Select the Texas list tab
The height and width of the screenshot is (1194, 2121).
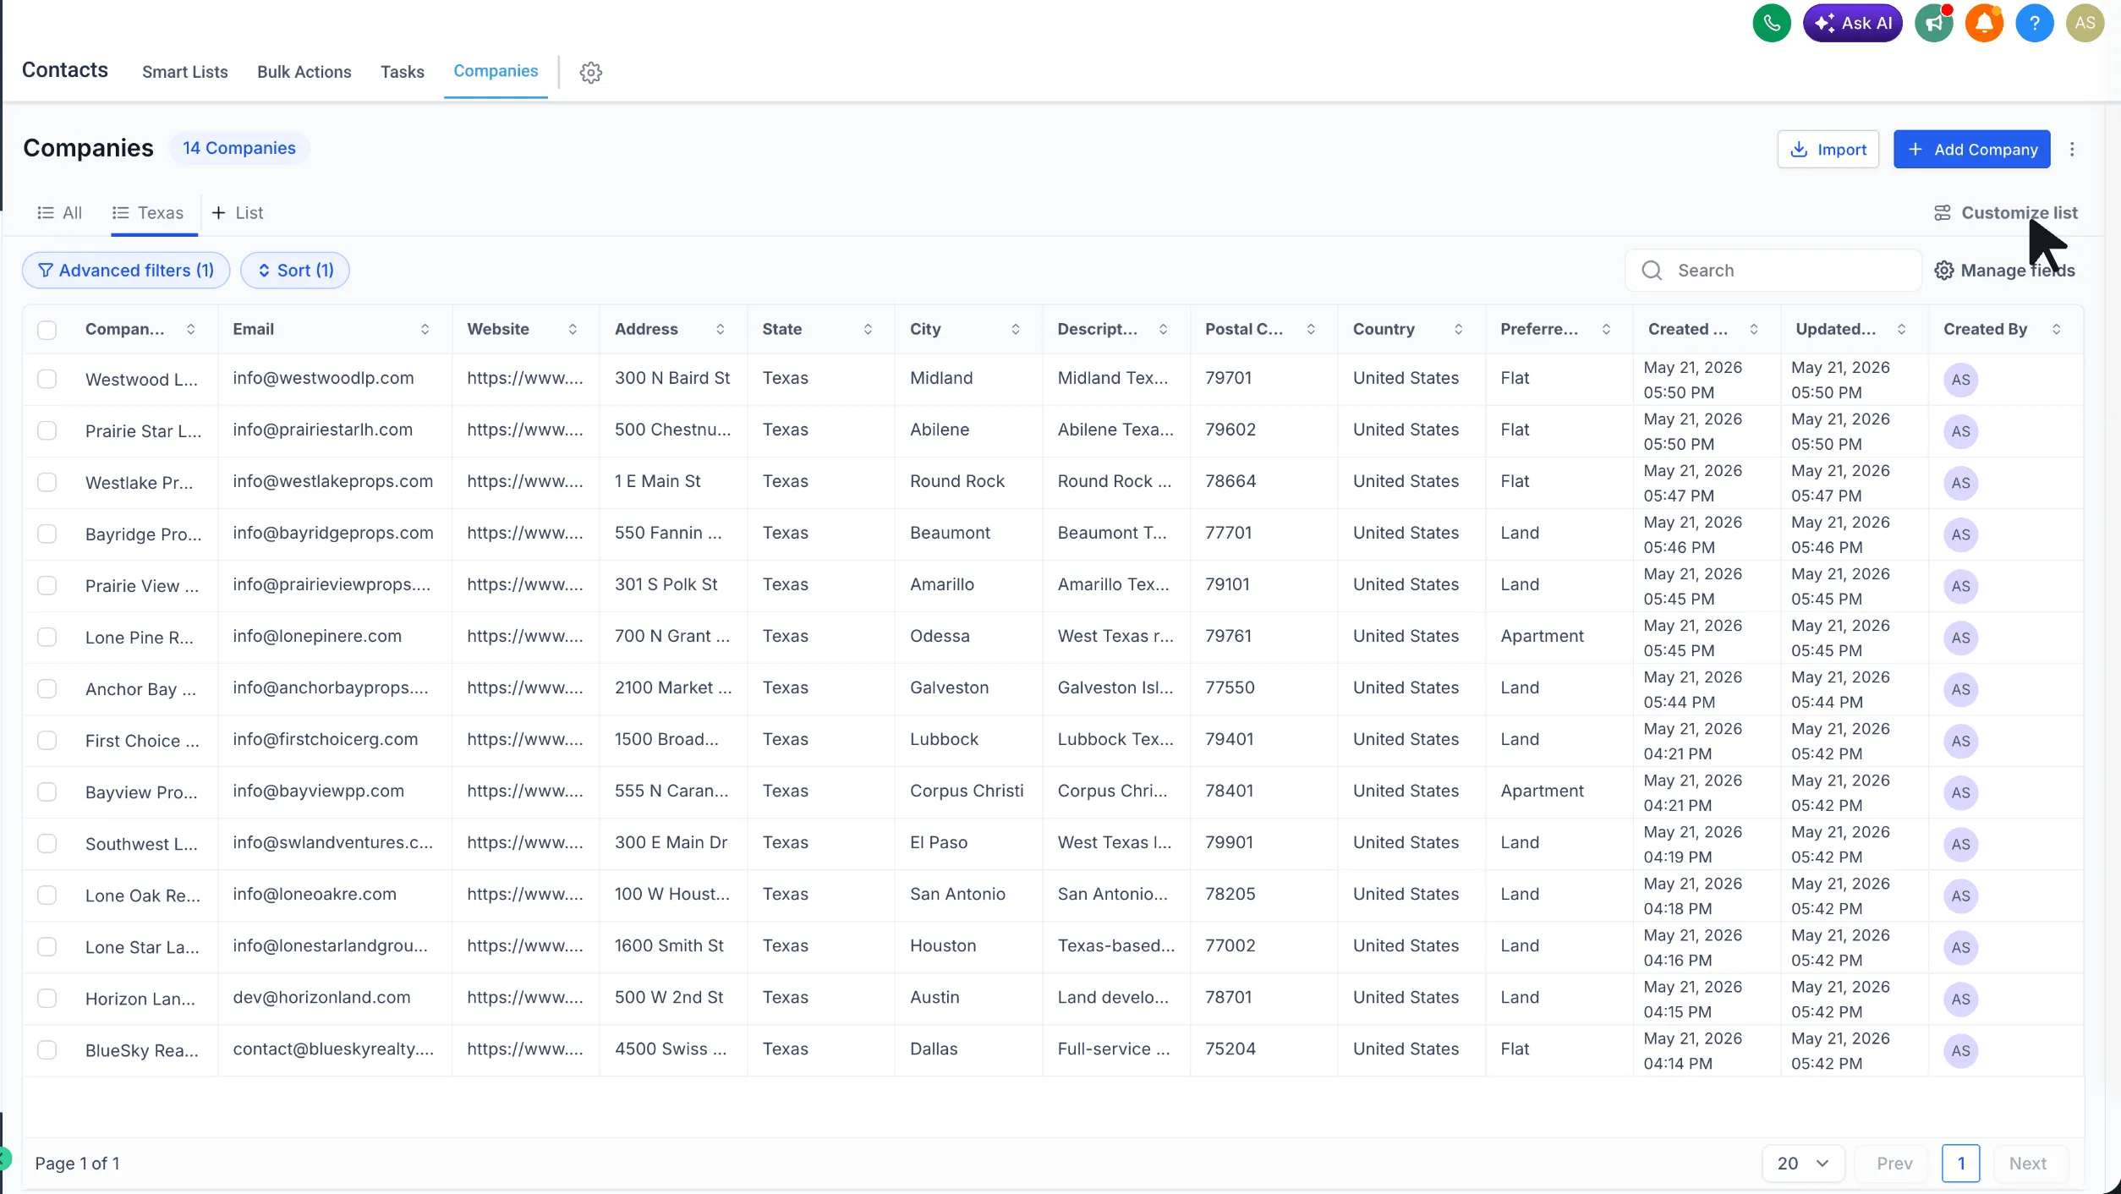coord(149,213)
